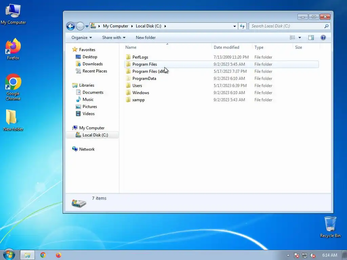Select the Firefox desktop shortcut
Viewport: 347px width, 260px height.
click(x=13, y=49)
